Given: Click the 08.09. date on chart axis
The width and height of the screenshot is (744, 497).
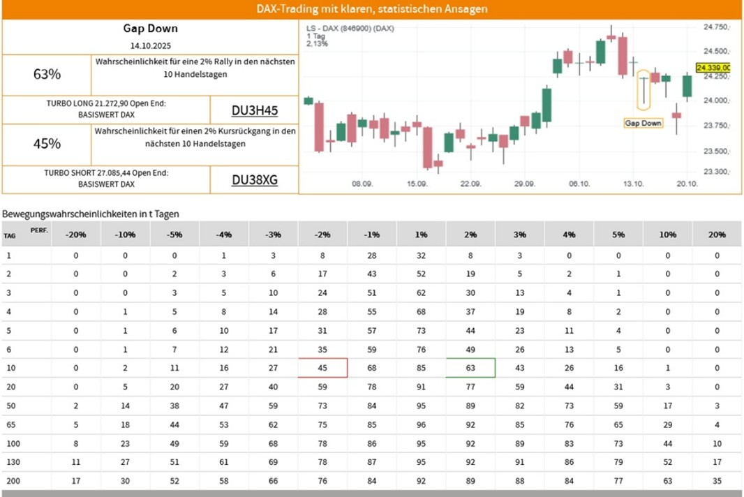Looking at the screenshot, I should (x=362, y=183).
